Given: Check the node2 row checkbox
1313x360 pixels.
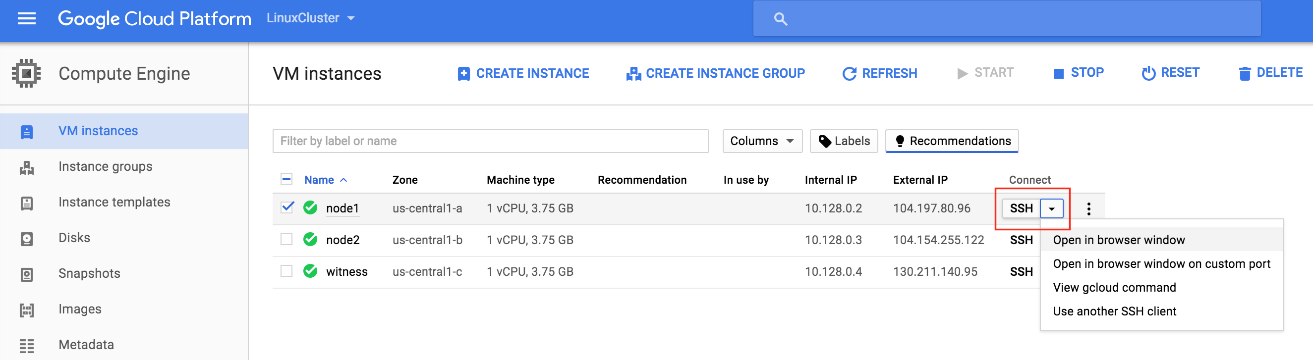Looking at the screenshot, I should (286, 239).
